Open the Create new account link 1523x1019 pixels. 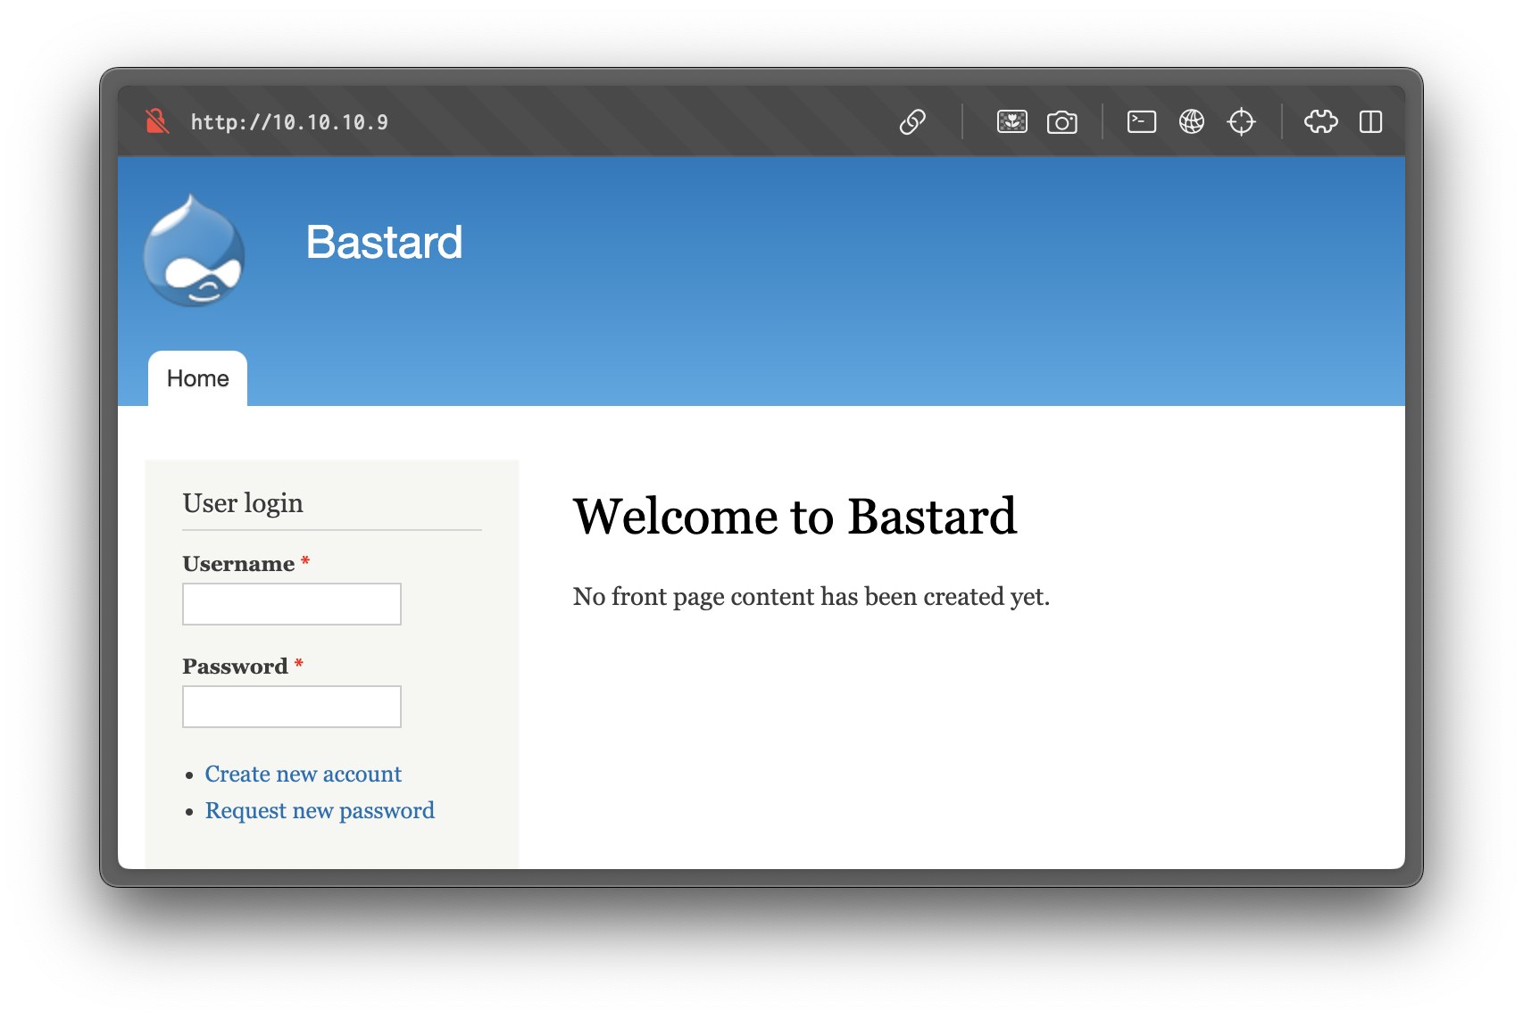(304, 774)
